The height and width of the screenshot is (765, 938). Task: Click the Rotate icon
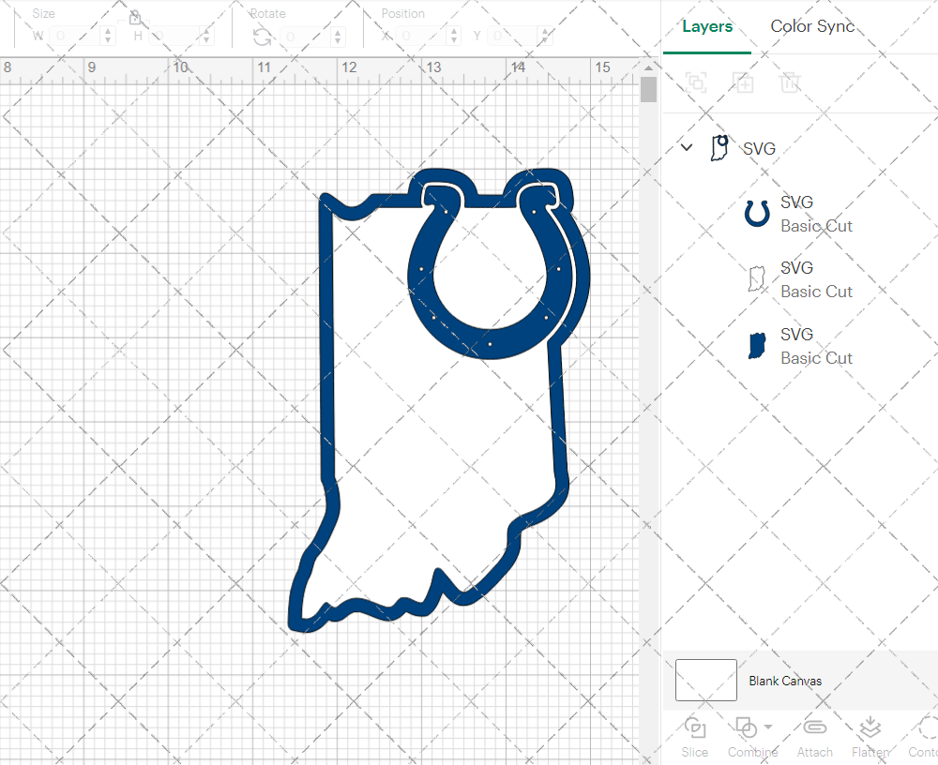click(x=262, y=37)
